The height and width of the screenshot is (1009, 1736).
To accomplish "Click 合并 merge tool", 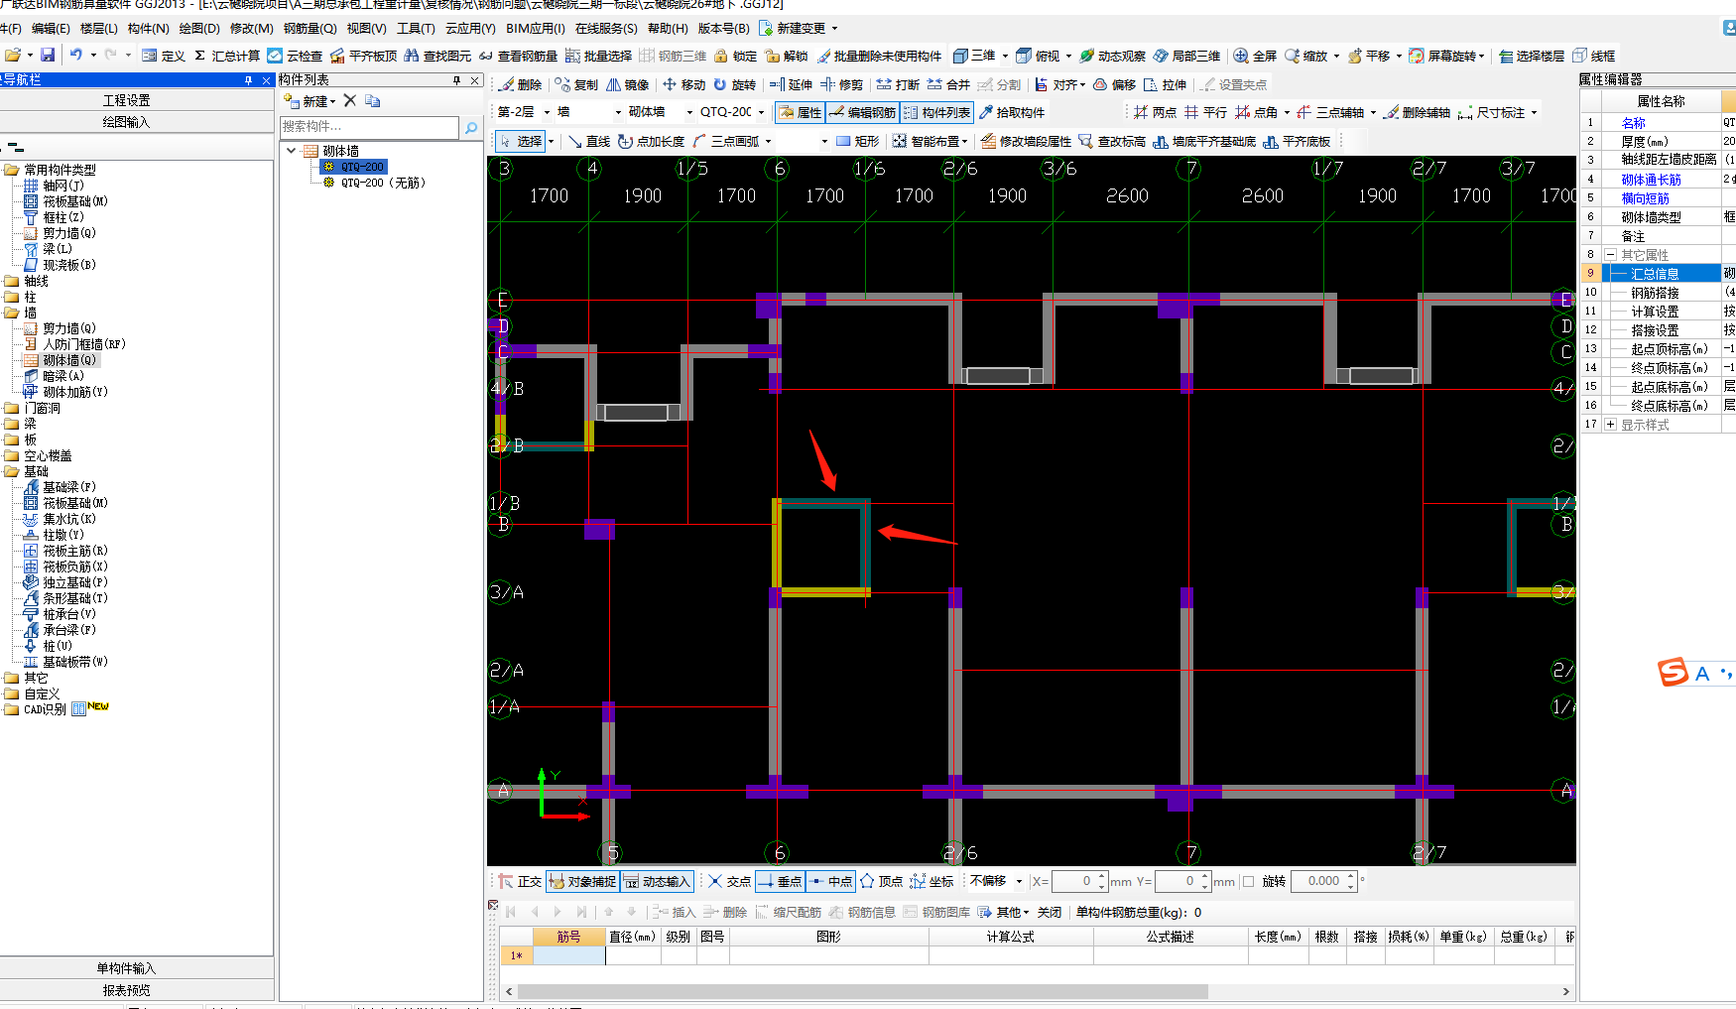I will tap(948, 84).
